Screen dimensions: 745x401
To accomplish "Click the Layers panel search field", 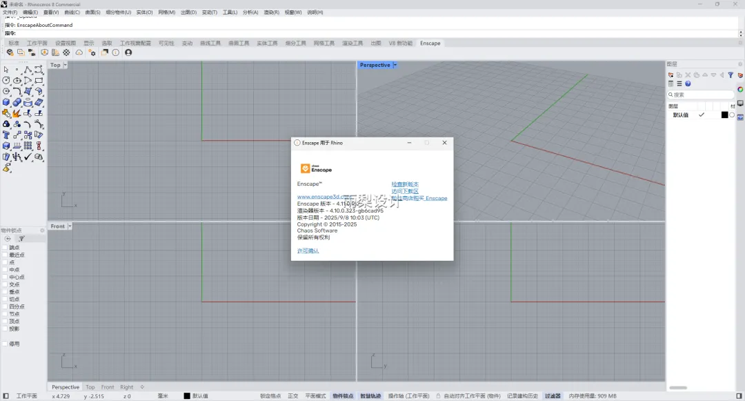I will pyautogui.click(x=701, y=95).
